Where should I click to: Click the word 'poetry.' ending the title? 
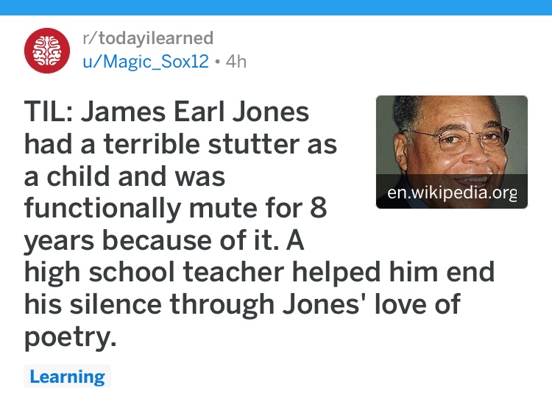[70, 338]
